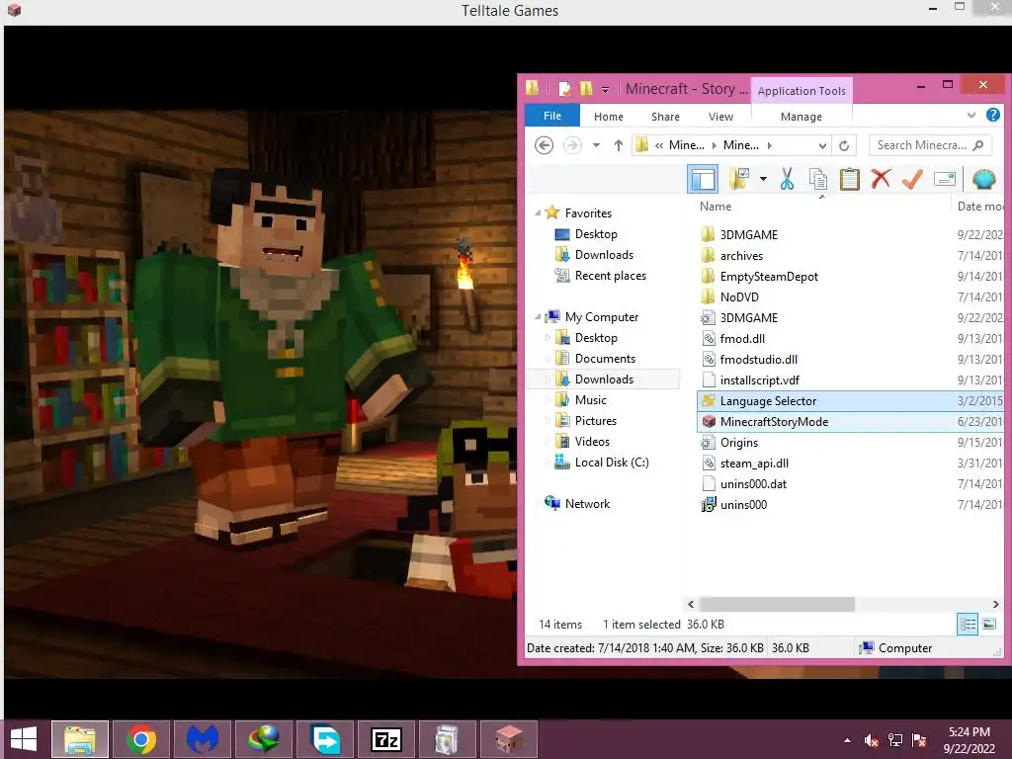
Task: Click the orange checkmark Properties icon
Action: coord(912,180)
